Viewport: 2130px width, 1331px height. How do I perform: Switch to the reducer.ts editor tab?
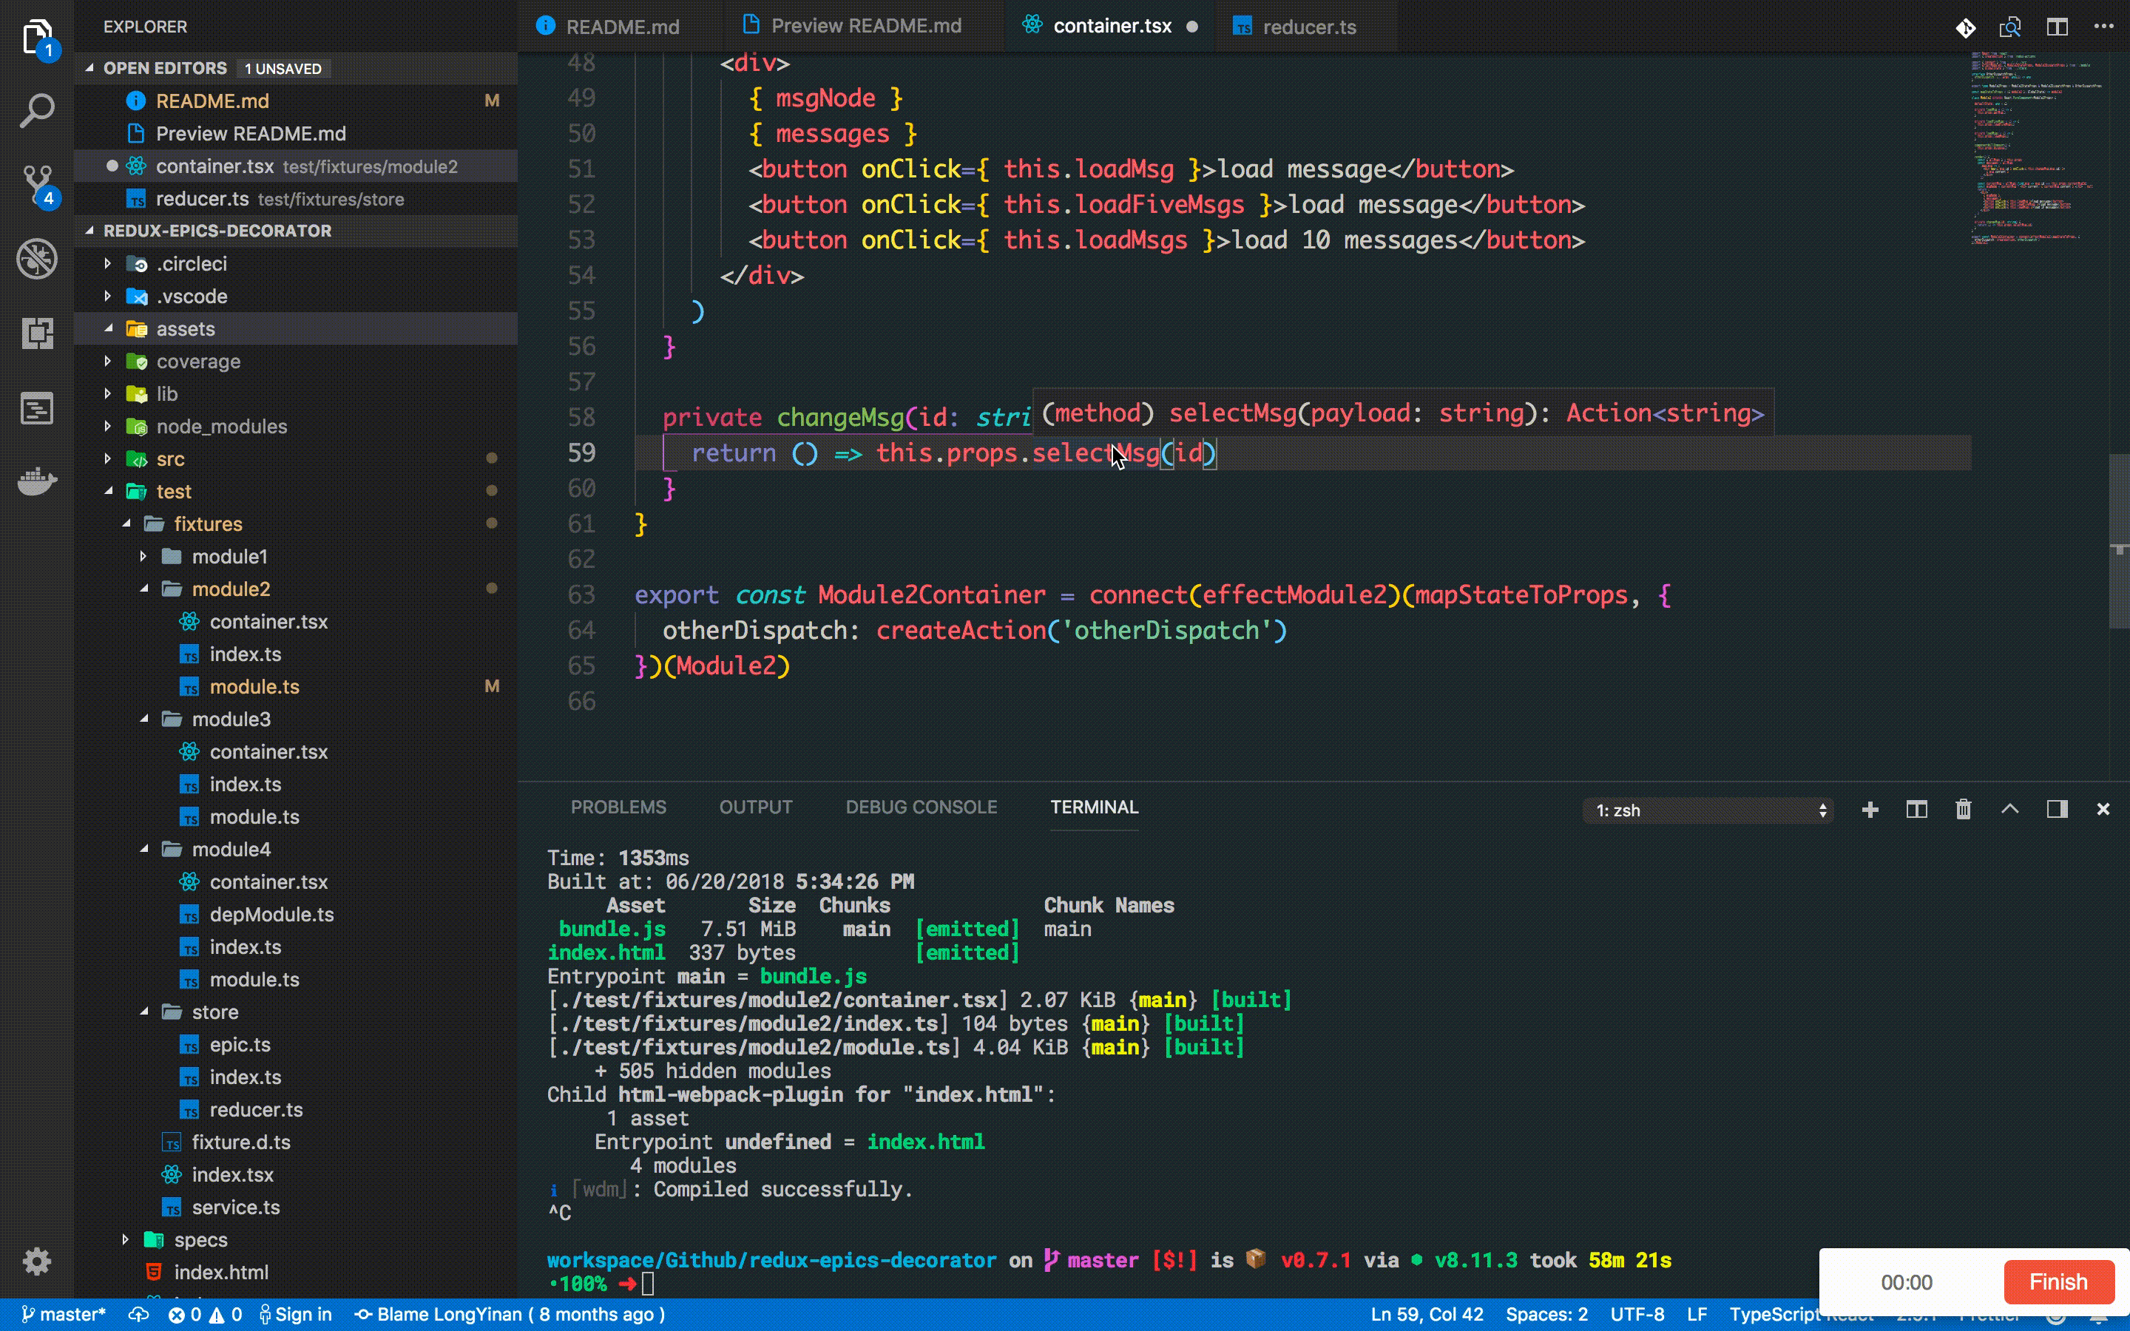[x=1308, y=27]
